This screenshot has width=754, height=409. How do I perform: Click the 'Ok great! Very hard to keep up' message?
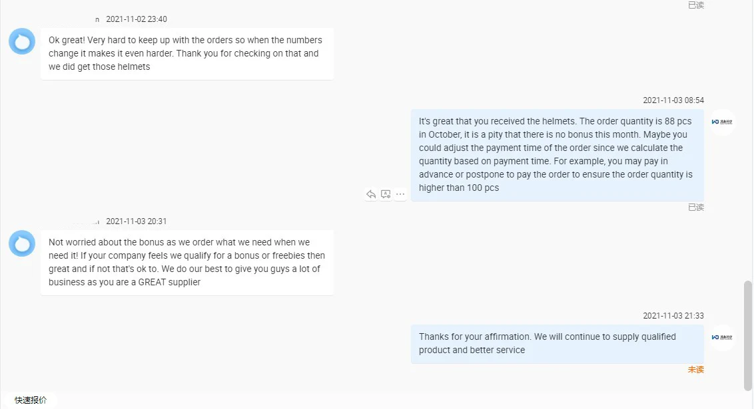(x=187, y=53)
